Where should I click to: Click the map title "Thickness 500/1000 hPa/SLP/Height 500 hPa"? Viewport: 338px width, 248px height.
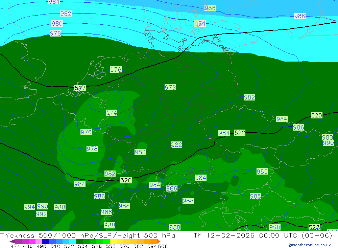pyautogui.click(x=88, y=235)
